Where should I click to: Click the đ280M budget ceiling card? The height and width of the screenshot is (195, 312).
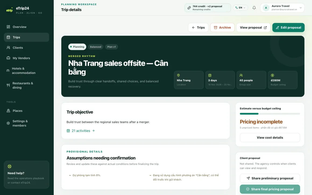pos(283,80)
